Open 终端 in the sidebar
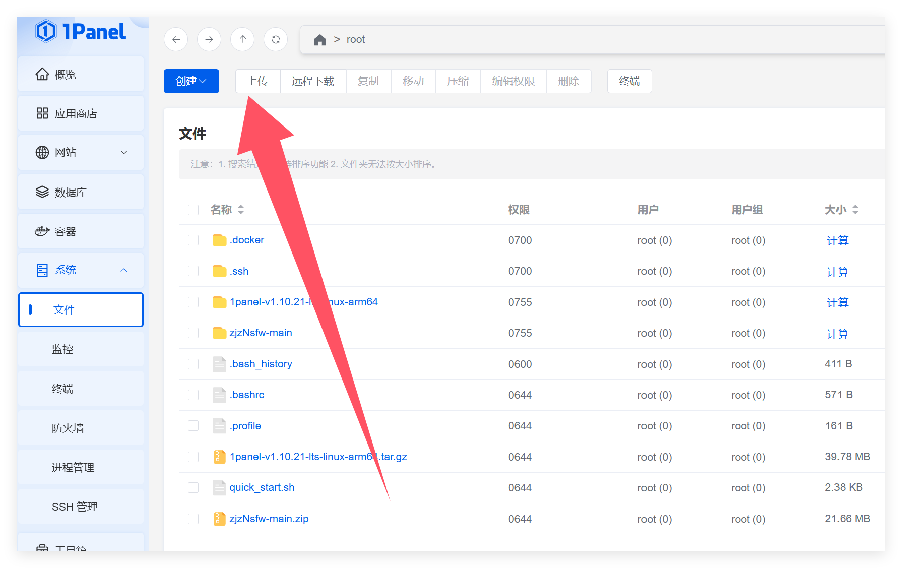The height and width of the screenshot is (568, 902). pyautogui.click(x=81, y=389)
